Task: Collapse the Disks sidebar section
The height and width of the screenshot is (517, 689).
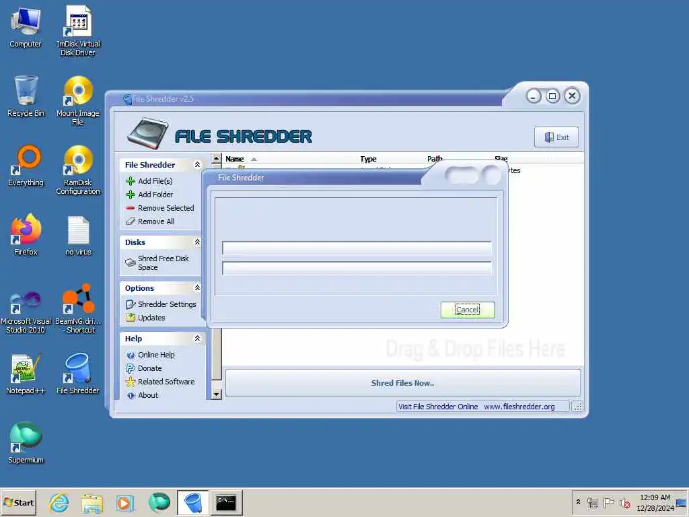Action: [x=197, y=242]
